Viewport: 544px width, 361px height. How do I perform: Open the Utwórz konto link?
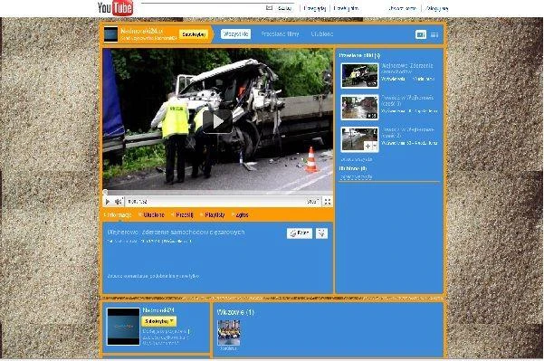(403, 8)
